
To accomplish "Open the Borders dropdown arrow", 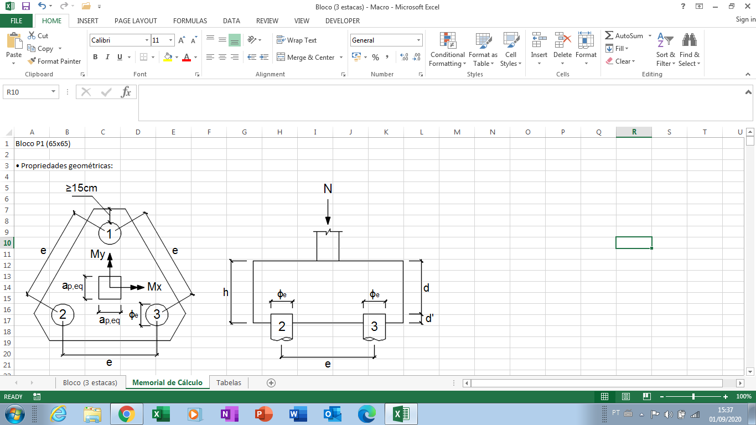I will 153,57.
